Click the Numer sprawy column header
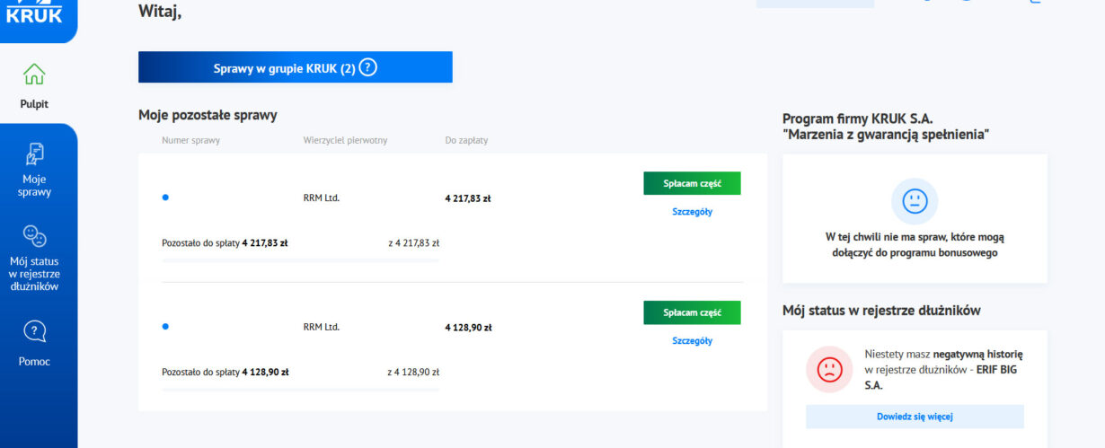The width and height of the screenshot is (1105, 448). (x=190, y=140)
